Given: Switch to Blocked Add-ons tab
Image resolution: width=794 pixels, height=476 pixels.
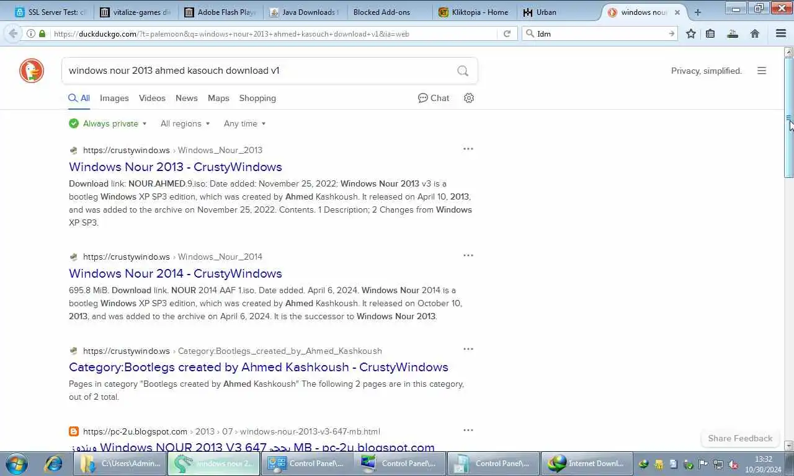Looking at the screenshot, I should (389, 12).
